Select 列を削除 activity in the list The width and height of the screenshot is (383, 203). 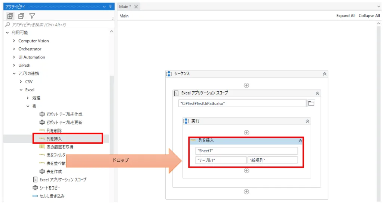[x=54, y=131]
